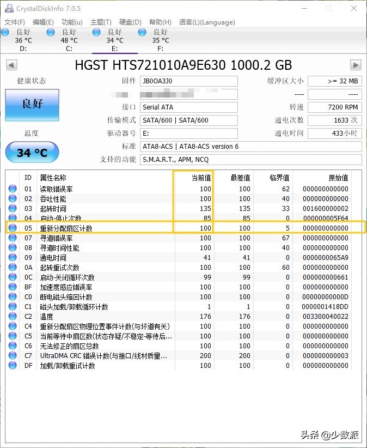Click status dot for C0 断电磁头缩回计数
This screenshot has height=448, width=367.
click(x=13, y=296)
